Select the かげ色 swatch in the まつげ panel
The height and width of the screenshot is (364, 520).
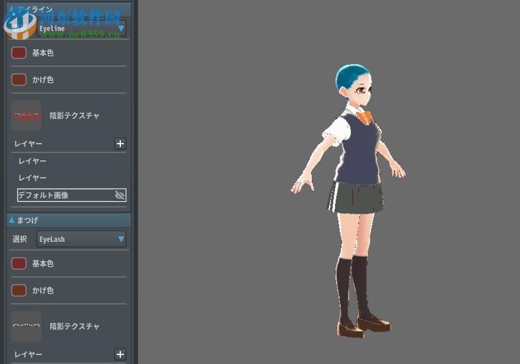[18, 290]
